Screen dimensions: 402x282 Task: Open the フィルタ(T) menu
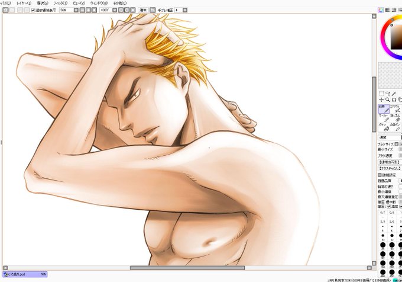[60, 3]
